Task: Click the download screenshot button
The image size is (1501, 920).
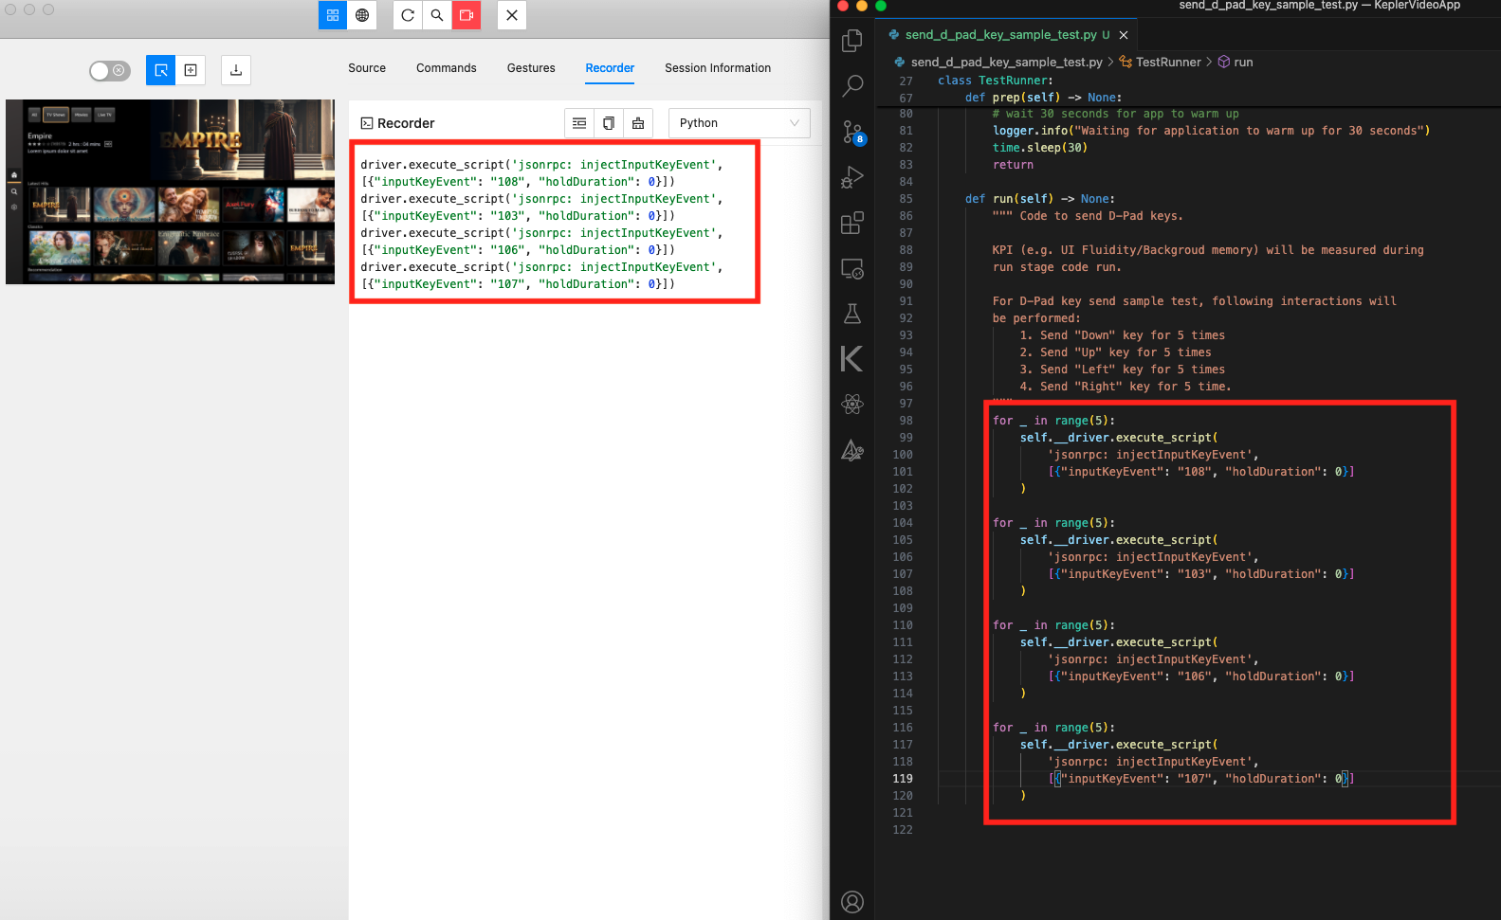Action: pos(236,70)
